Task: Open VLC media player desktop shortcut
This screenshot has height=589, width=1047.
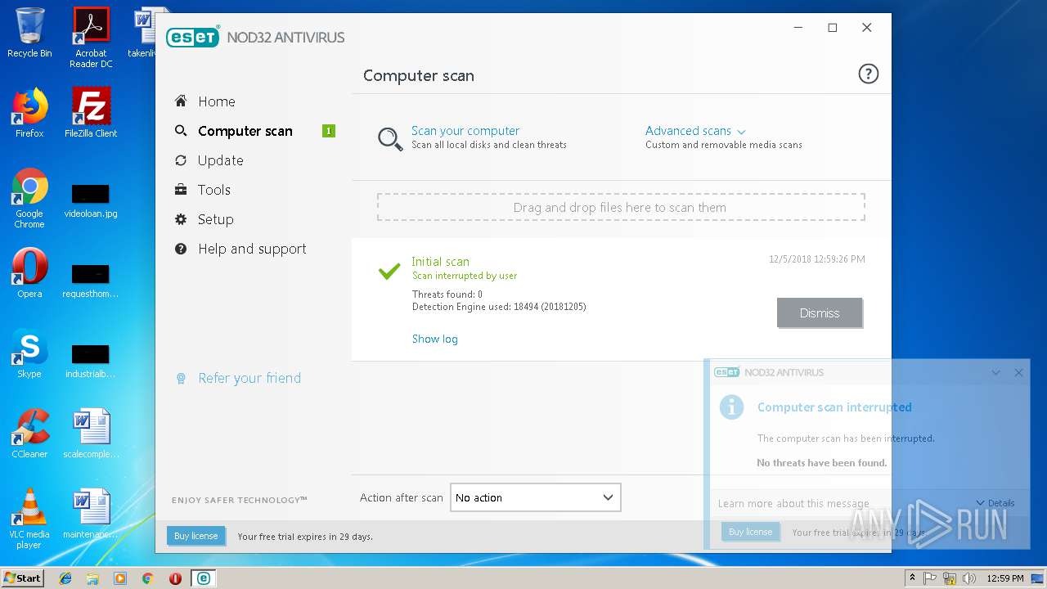Action: (x=29, y=519)
